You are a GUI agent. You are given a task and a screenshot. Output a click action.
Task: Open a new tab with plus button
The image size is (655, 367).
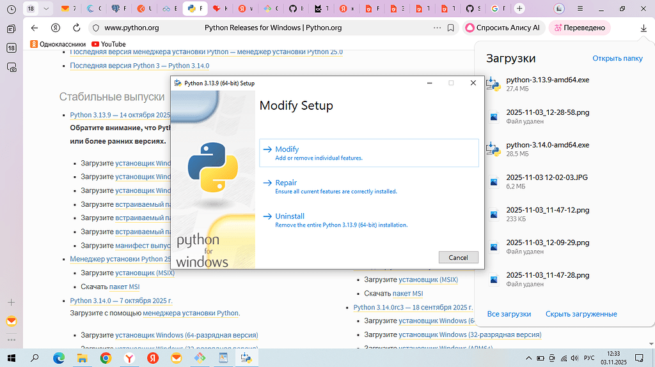[x=519, y=8]
